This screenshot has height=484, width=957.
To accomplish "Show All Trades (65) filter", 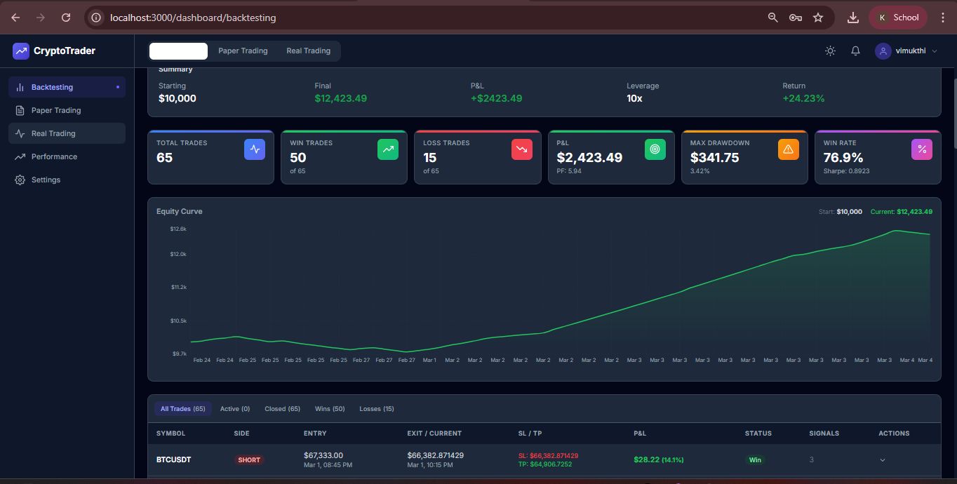I will click(x=183, y=408).
